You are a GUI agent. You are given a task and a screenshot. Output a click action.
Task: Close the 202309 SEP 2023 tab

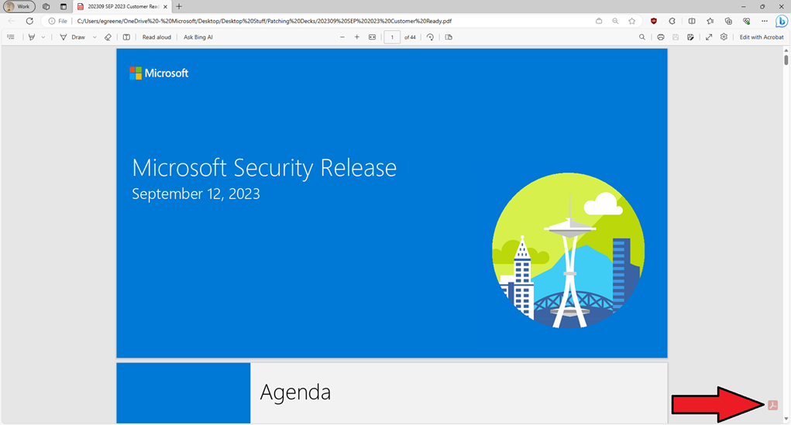[166, 6]
